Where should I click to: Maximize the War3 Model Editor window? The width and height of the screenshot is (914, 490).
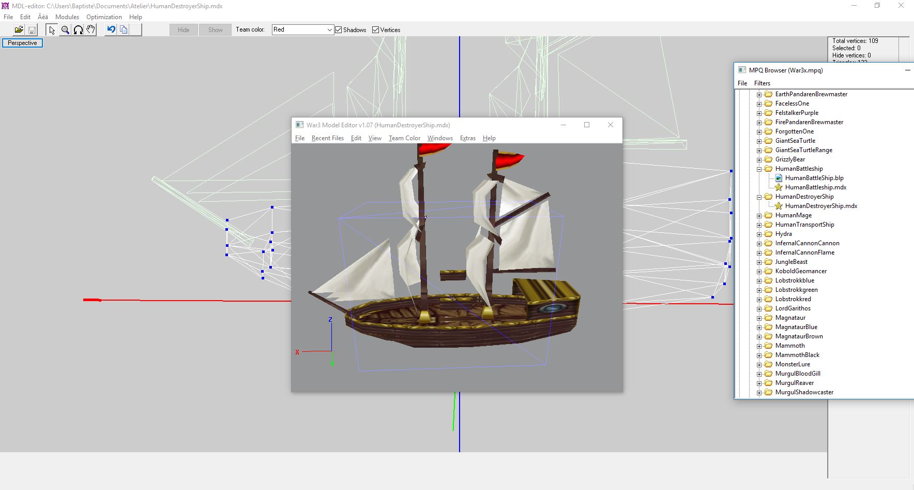[587, 125]
